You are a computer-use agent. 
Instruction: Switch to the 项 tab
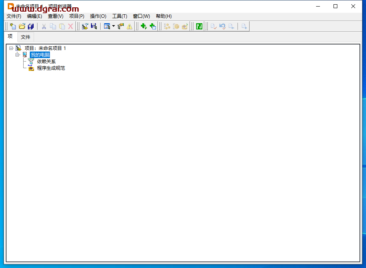click(x=10, y=36)
